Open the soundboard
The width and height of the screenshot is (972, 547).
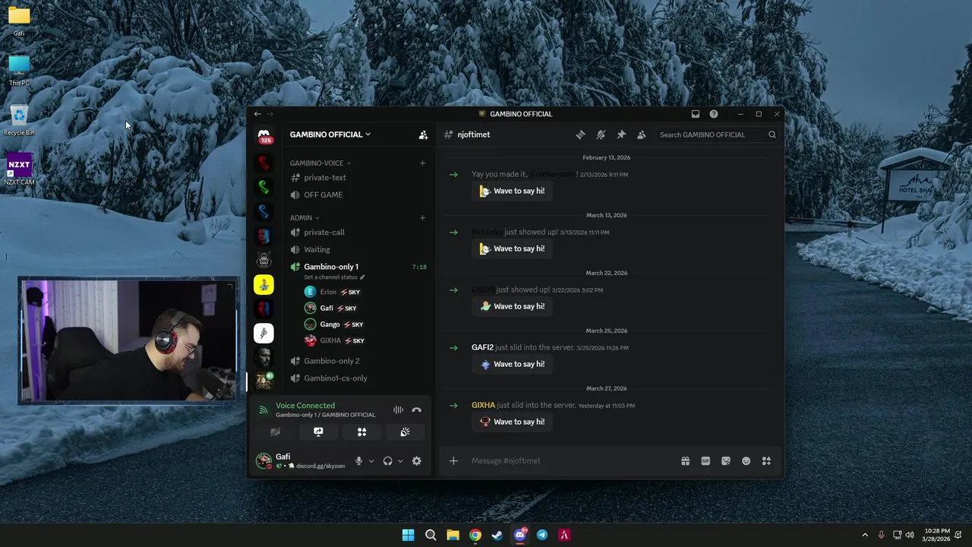click(405, 432)
